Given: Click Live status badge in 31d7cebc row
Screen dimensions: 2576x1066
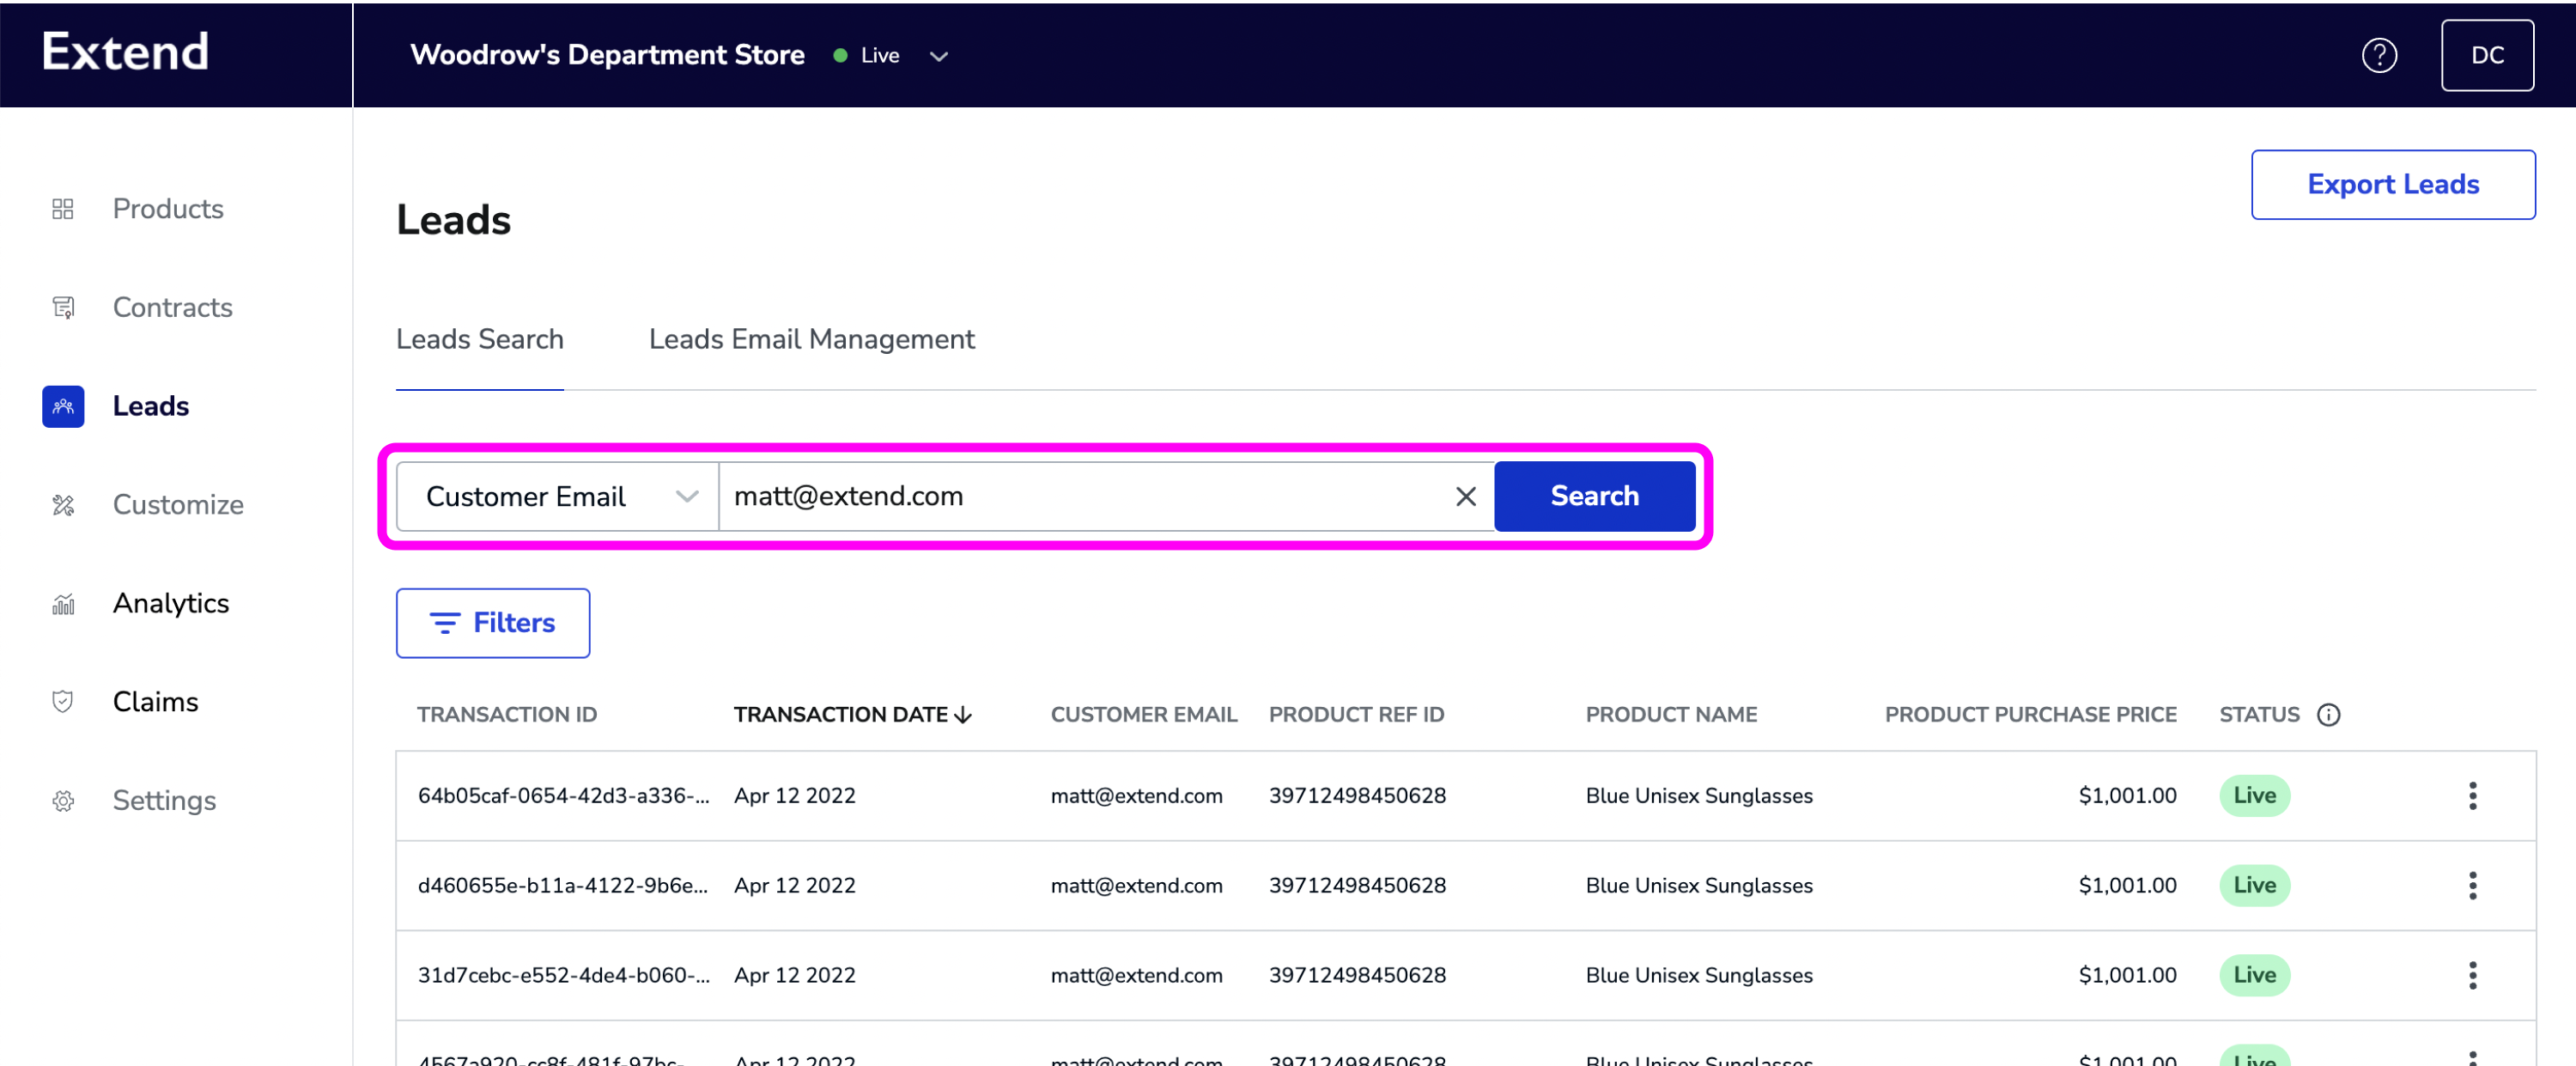Looking at the screenshot, I should click(2254, 975).
